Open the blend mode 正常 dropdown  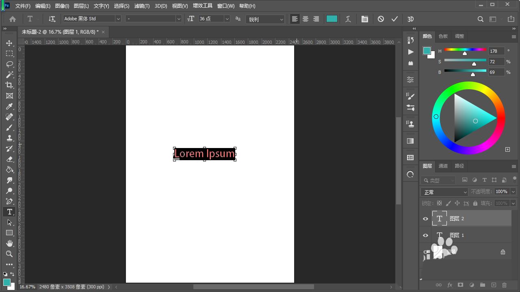pyautogui.click(x=444, y=192)
